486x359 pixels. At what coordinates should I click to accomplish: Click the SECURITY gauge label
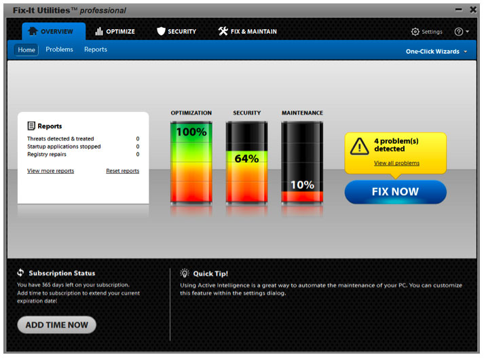click(246, 113)
